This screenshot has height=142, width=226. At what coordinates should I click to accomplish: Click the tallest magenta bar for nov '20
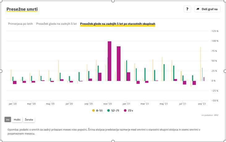coord(109,61)
